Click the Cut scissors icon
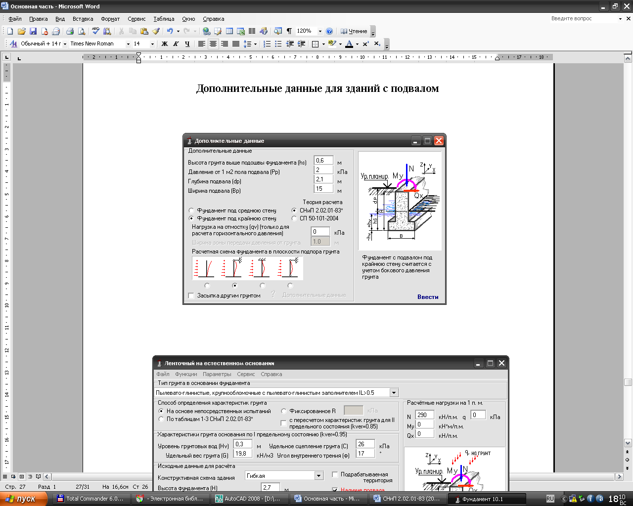The height and width of the screenshot is (506, 633). (x=121, y=31)
